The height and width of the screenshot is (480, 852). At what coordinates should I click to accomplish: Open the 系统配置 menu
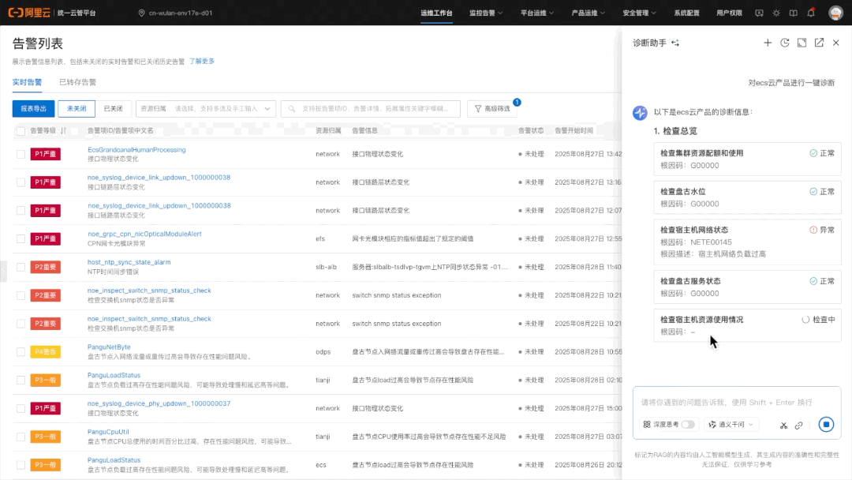point(687,13)
